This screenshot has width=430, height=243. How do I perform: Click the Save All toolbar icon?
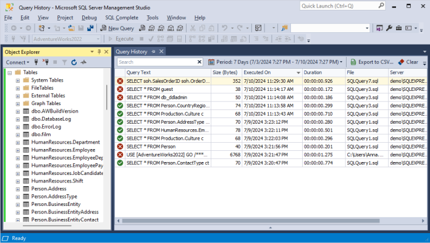(x=90, y=28)
